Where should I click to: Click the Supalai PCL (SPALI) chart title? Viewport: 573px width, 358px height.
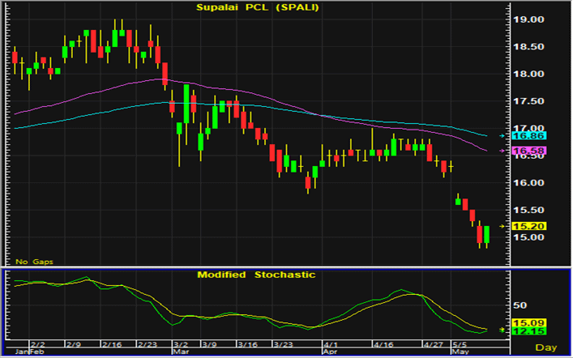click(x=258, y=7)
